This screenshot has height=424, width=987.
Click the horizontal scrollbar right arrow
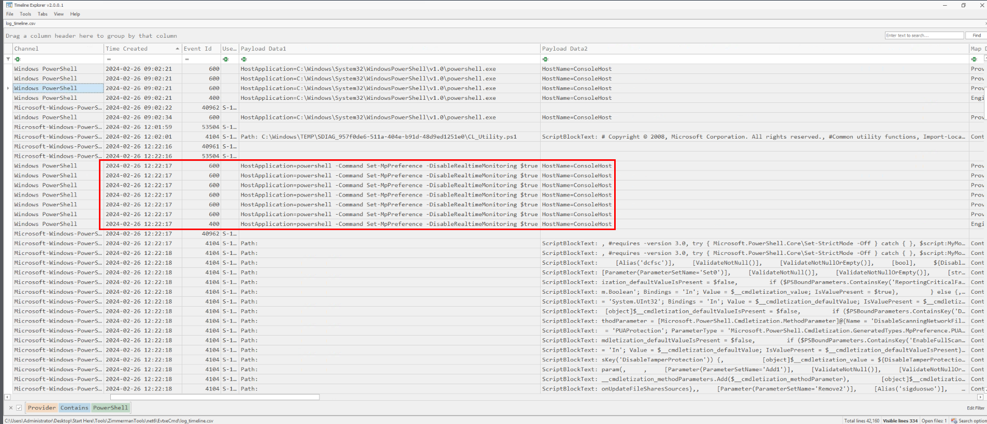980,397
